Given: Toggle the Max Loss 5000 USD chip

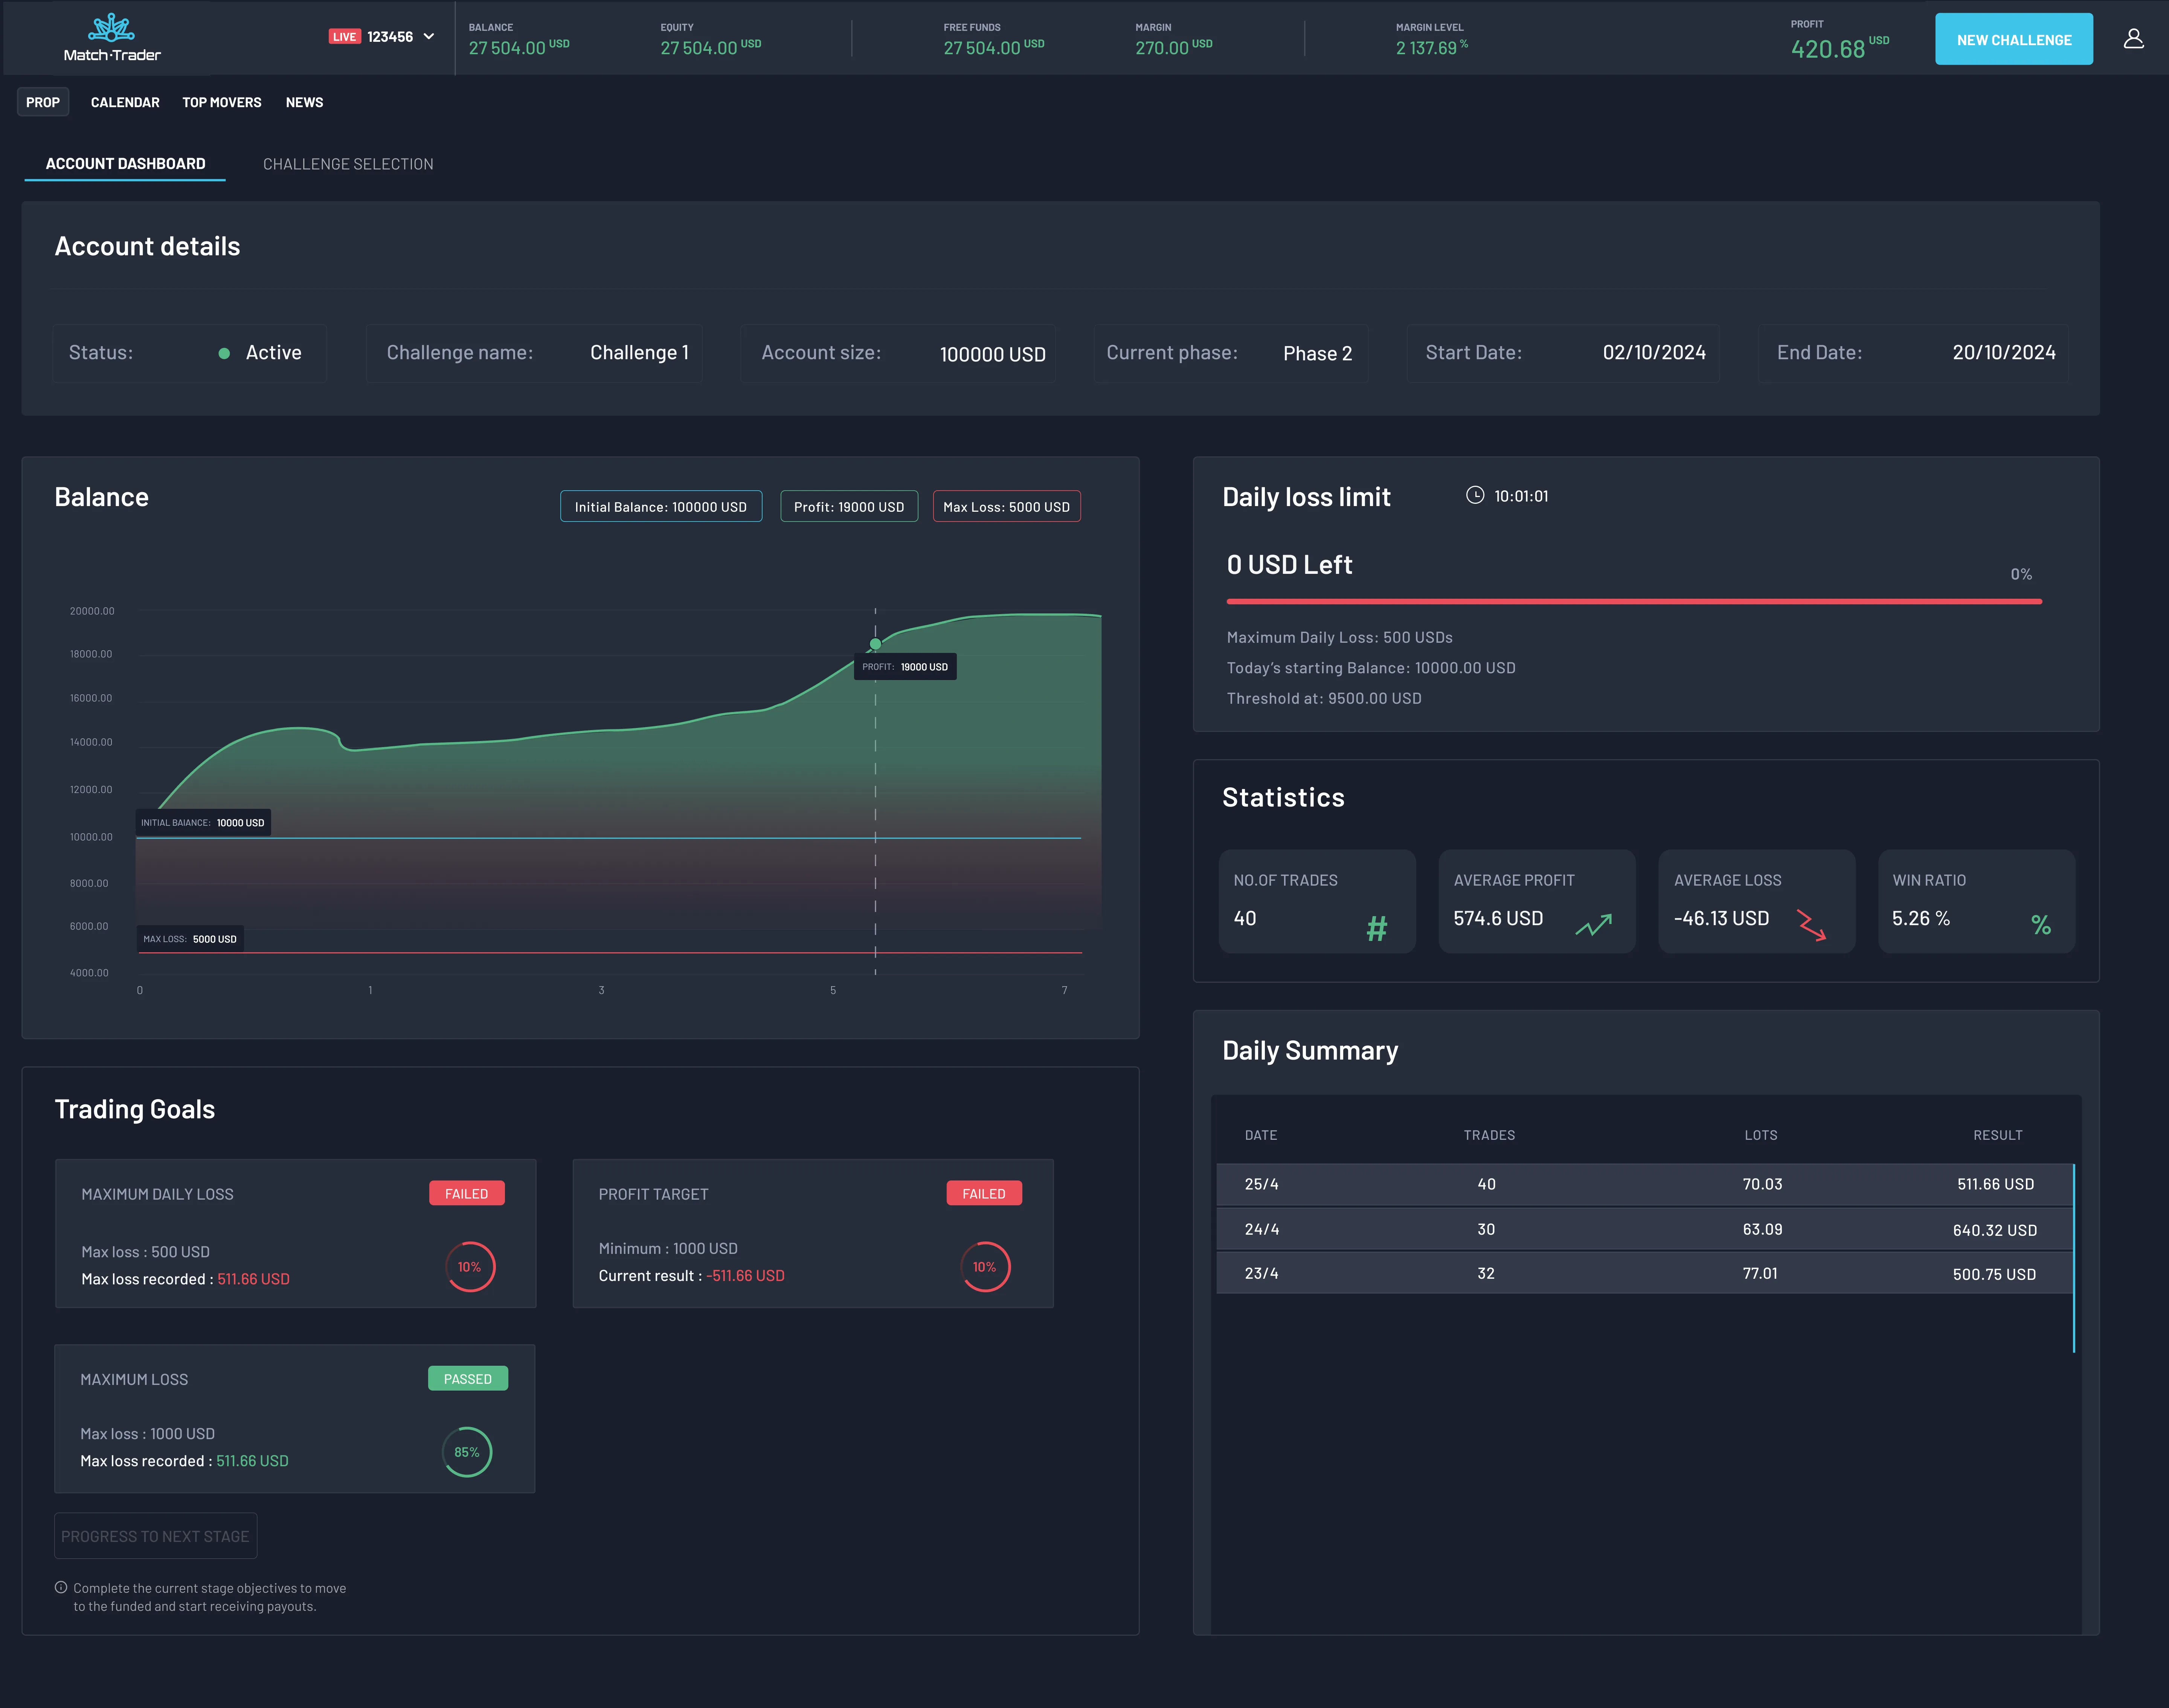Looking at the screenshot, I should 1006,507.
